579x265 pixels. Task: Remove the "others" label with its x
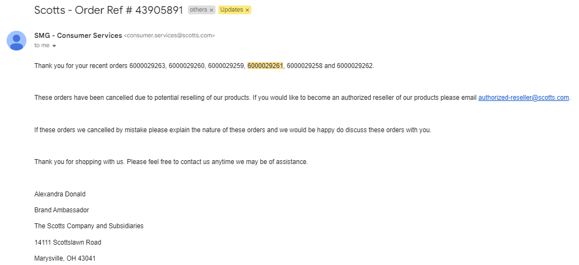pyautogui.click(x=212, y=10)
